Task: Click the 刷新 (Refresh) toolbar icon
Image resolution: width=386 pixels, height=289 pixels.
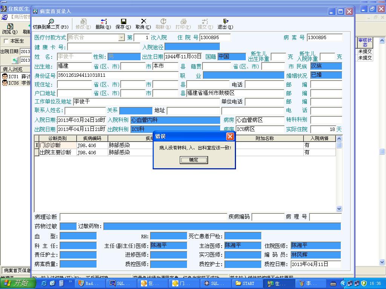Action: point(163,22)
